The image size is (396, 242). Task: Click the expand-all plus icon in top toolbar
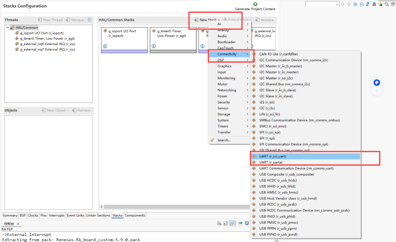[x=355, y=4]
